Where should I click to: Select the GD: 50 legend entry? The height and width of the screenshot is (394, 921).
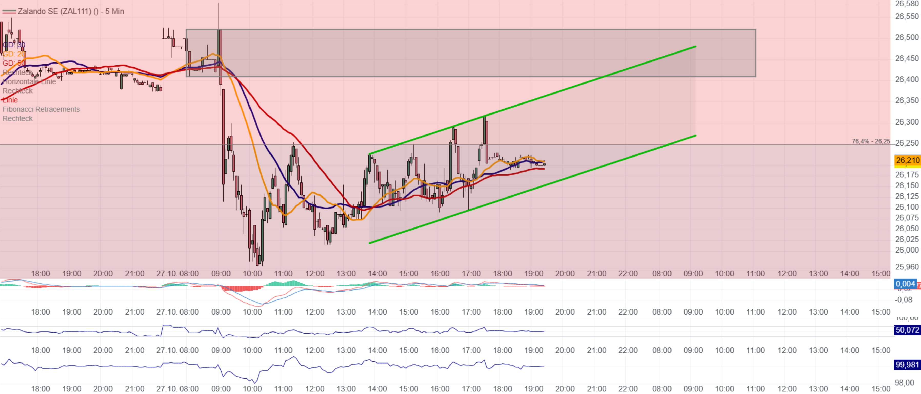tap(14, 63)
